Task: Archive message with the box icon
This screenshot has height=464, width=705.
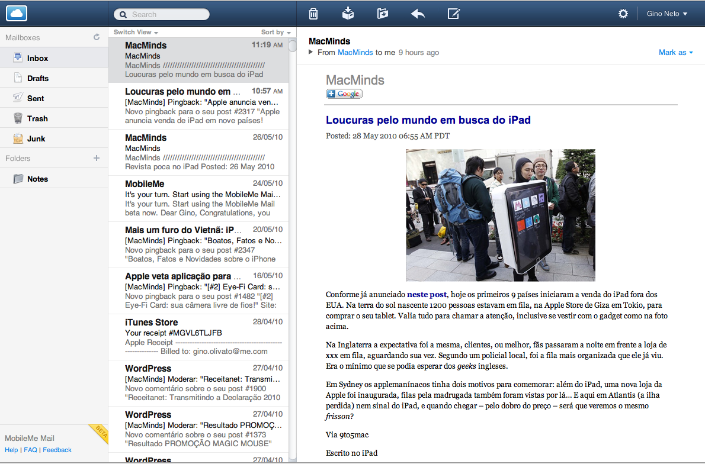Action: [x=348, y=14]
